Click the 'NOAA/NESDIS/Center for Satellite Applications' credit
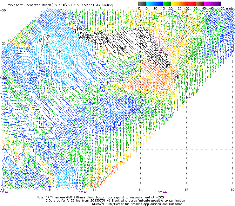The image size is (235, 206). pyautogui.click(x=137, y=204)
